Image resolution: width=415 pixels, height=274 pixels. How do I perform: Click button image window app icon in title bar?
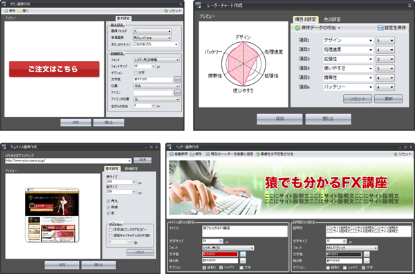click(3, 3)
